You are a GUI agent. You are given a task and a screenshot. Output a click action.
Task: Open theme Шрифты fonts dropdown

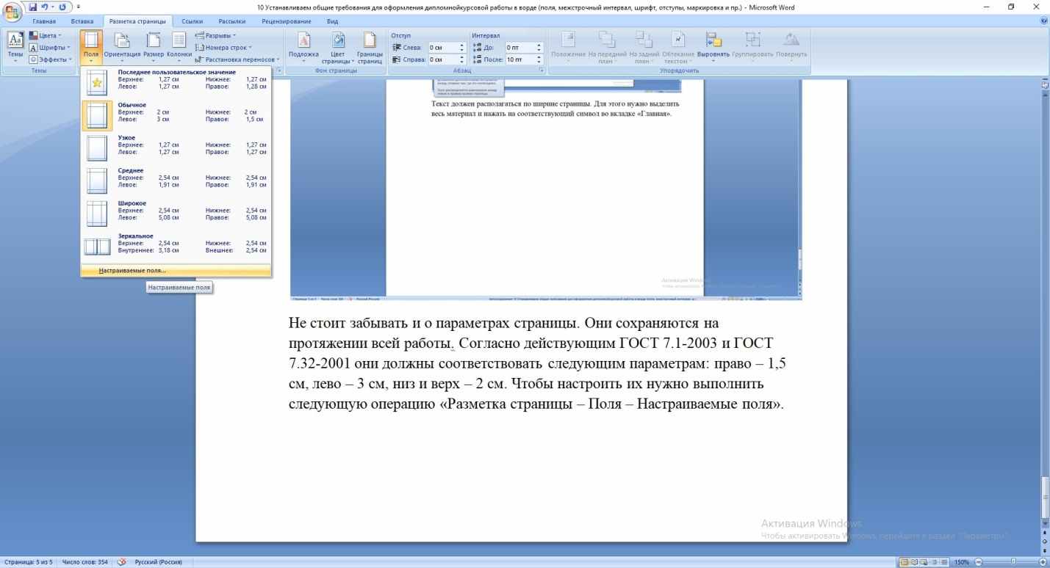48,48
